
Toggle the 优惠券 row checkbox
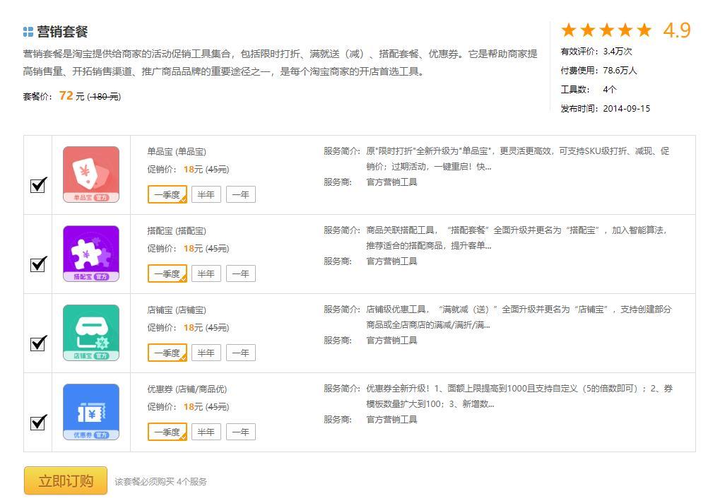point(38,423)
